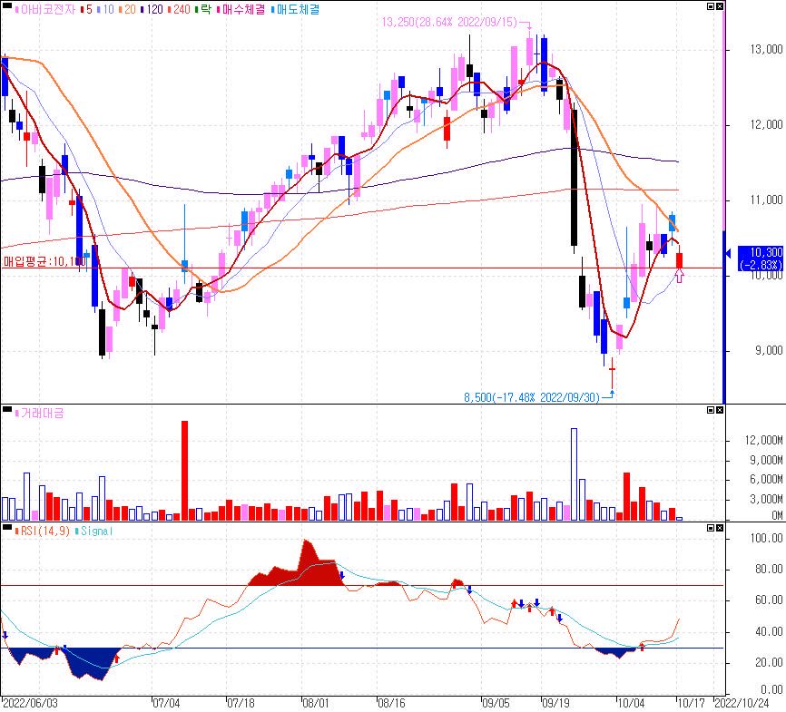Click the blue current-price pointer triangle
The image size is (786, 712).
(728, 254)
